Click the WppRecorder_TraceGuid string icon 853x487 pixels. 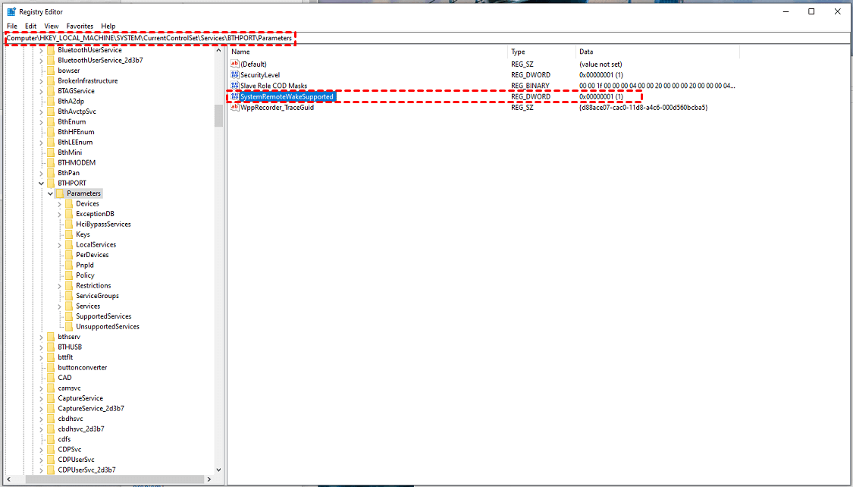click(234, 107)
